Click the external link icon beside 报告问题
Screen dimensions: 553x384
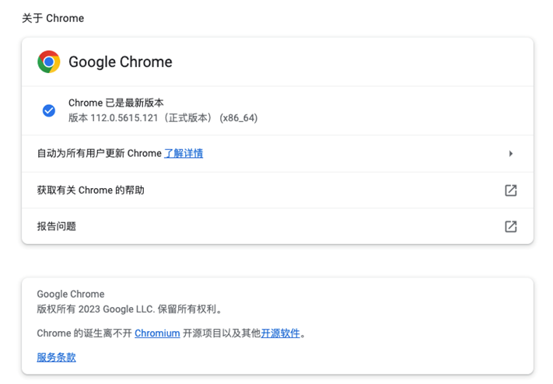click(510, 226)
